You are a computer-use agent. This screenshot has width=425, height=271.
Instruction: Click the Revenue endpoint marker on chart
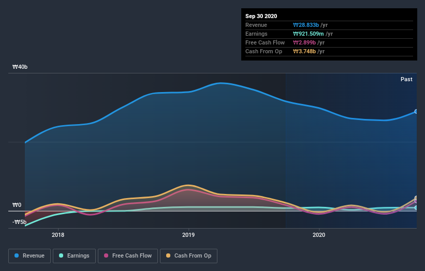coord(416,112)
